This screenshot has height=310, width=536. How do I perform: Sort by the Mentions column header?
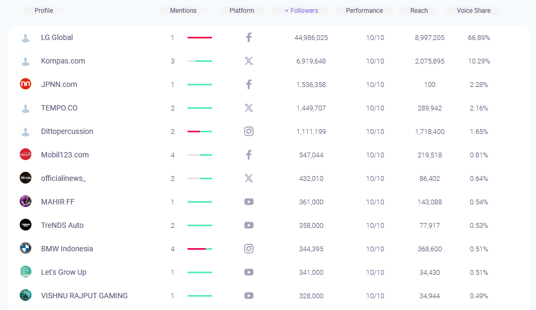pyautogui.click(x=183, y=11)
